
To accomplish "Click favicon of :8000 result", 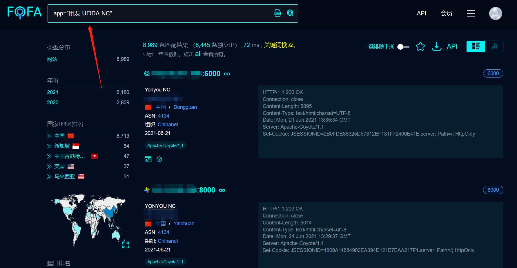I will tap(147, 190).
